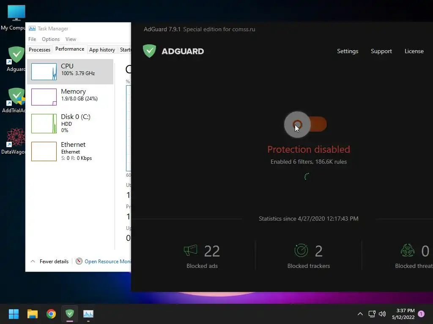Select the Memory performance item
The height and width of the screenshot is (324, 433).
pos(70,97)
